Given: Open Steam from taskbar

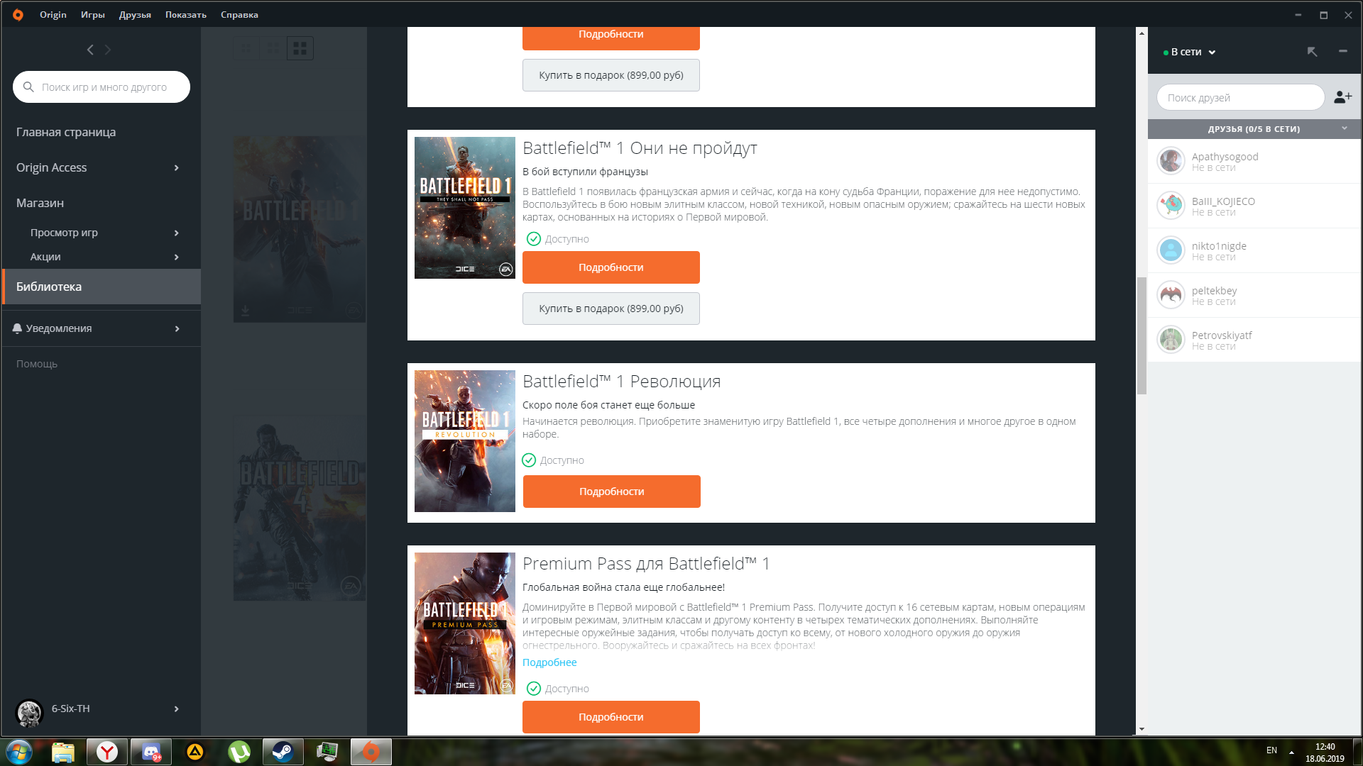Looking at the screenshot, I should (283, 752).
